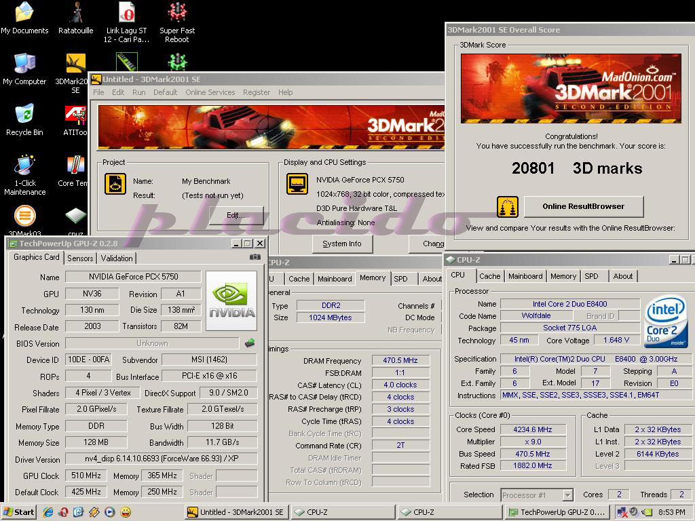Launch 3DMark03 desktop shortcut
Image resolution: width=695 pixels, height=521 pixels.
(x=25, y=216)
